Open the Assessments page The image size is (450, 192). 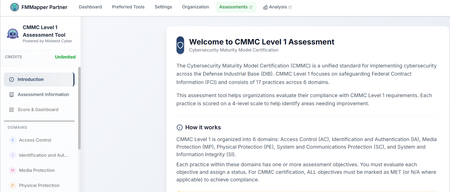(234, 7)
